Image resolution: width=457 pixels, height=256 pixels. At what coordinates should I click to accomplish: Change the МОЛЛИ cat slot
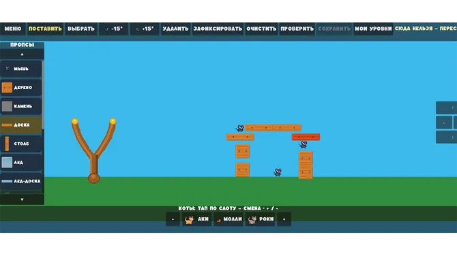point(228,219)
